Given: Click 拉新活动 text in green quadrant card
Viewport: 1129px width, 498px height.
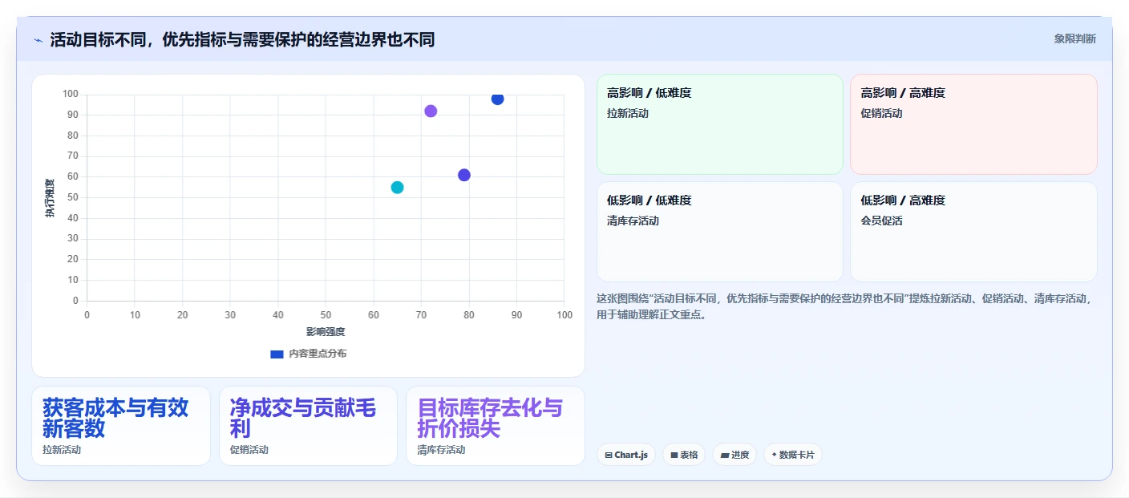Looking at the screenshot, I should tap(628, 113).
